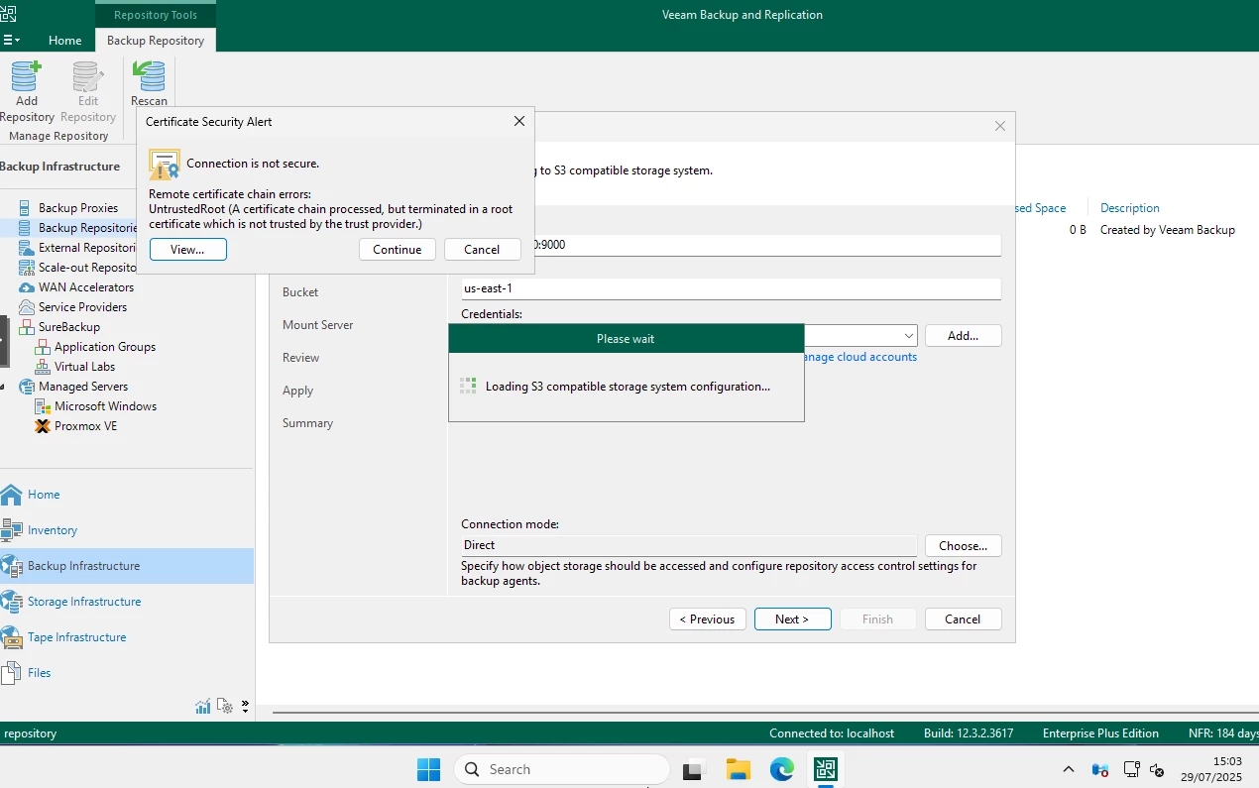Close the Certificate Security Alert dialog
Viewport: 1259px width, 788px height.
click(x=518, y=121)
